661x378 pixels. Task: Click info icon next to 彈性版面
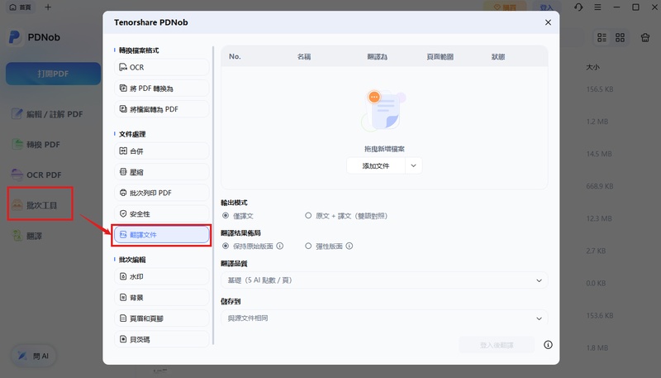(350, 246)
